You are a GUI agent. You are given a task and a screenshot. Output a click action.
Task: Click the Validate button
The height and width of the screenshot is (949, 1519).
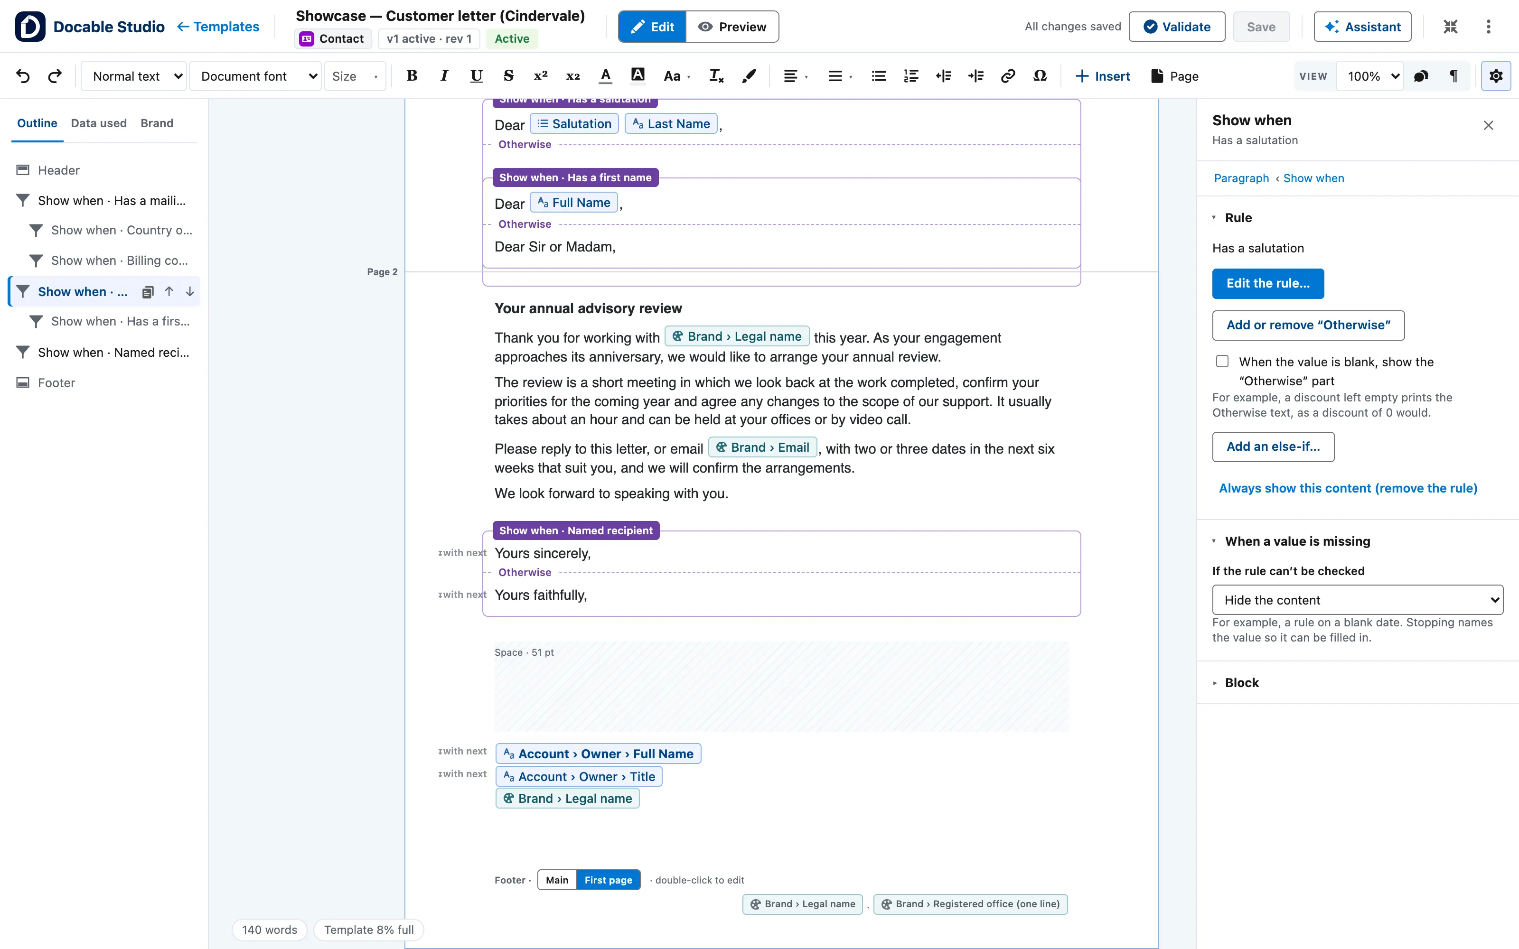[1176, 27]
